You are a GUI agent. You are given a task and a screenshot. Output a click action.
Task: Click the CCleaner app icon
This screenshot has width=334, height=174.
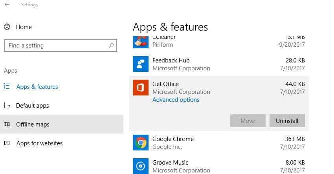(x=140, y=41)
